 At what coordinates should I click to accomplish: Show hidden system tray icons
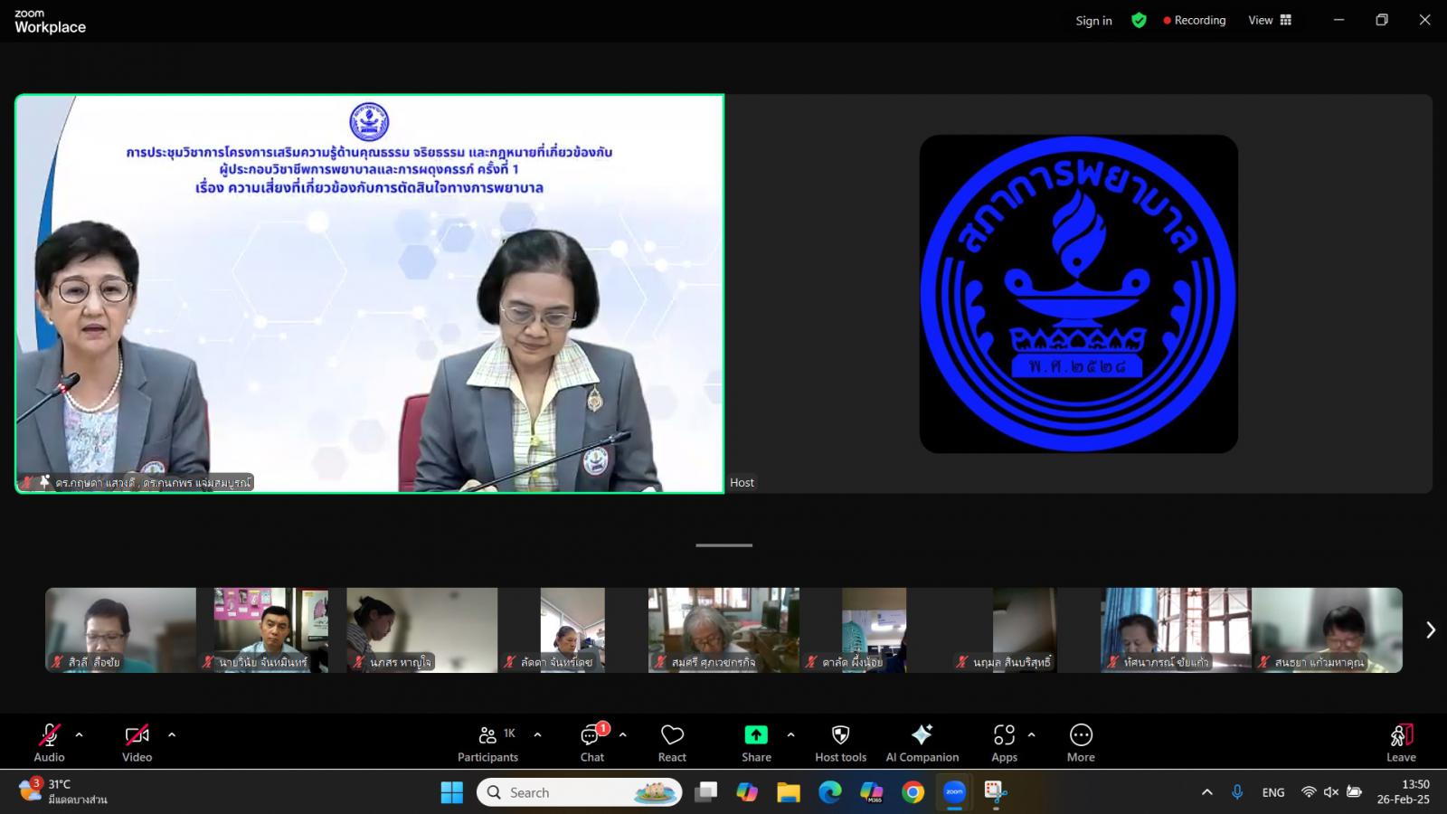click(x=1206, y=792)
